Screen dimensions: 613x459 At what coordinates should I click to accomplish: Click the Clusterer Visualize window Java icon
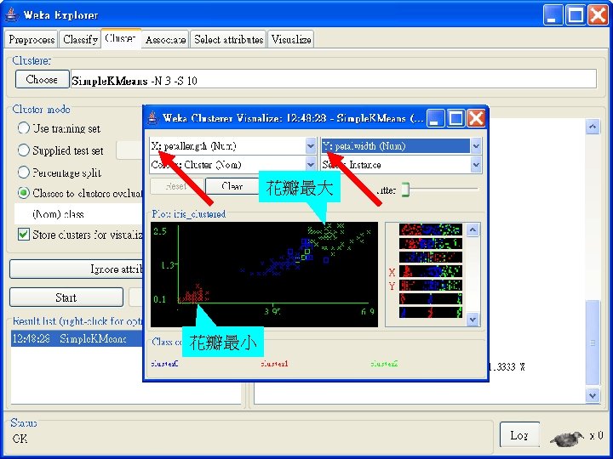[153, 117]
